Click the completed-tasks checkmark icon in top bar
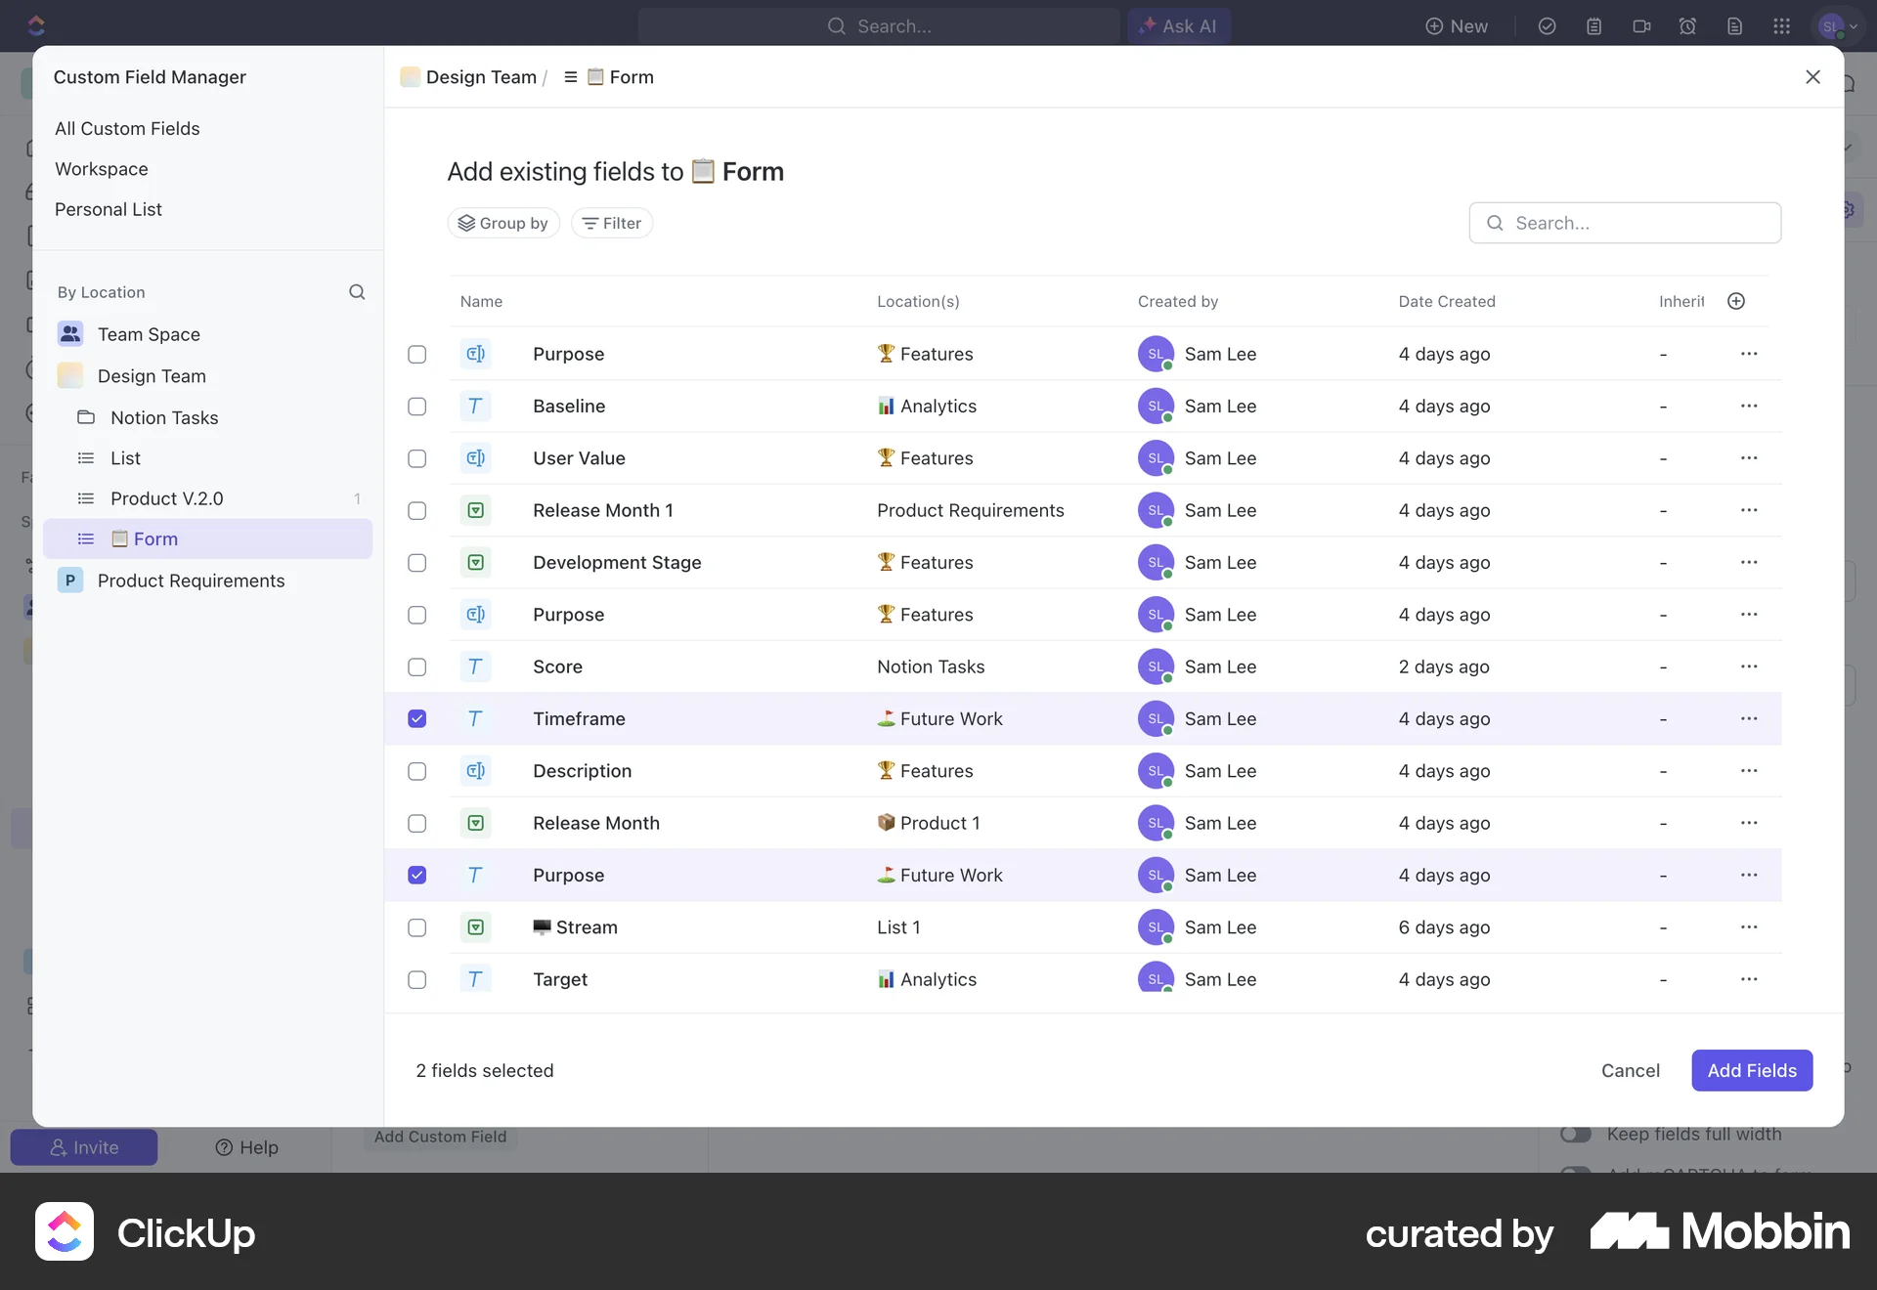The height and width of the screenshot is (1290, 1877). coord(1548,26)
